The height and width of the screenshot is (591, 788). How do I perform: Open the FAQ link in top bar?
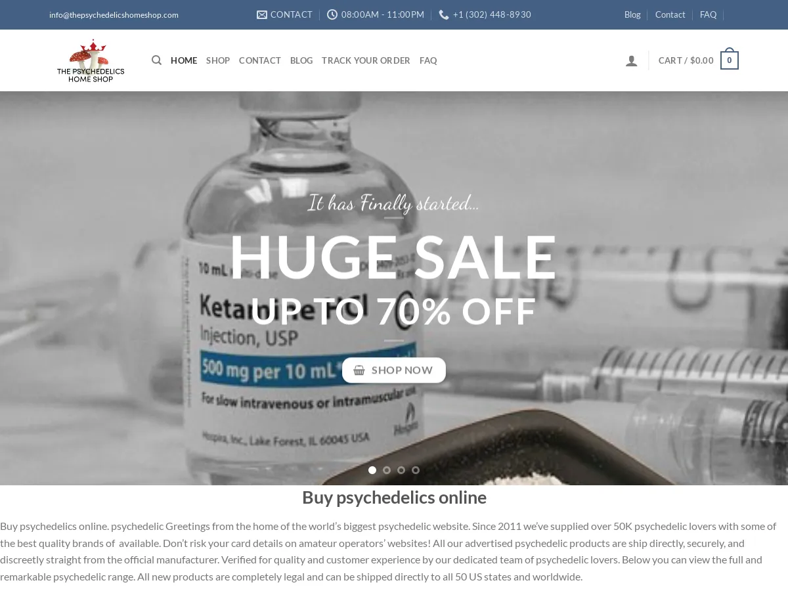pyautogui.click(x=708, y=14)
